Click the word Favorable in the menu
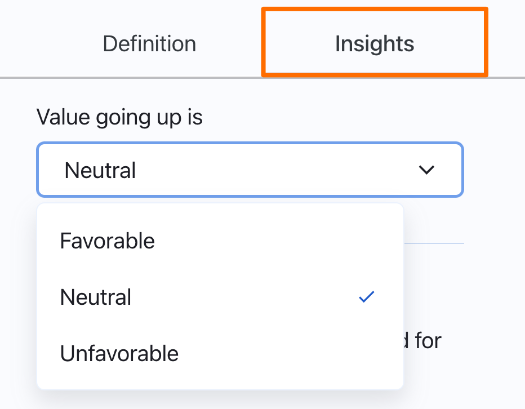 (107, 241)
